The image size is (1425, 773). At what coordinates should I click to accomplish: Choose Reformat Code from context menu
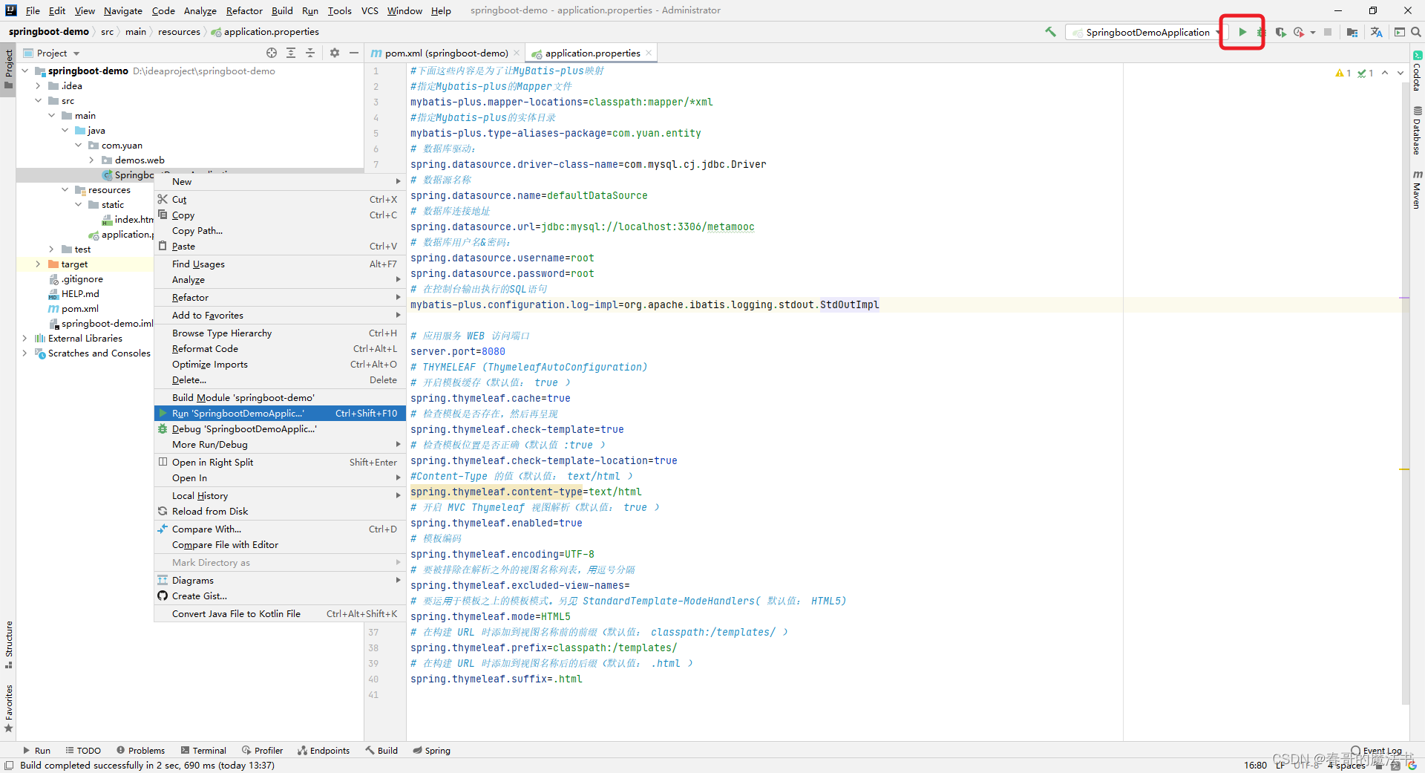point(280,348)
